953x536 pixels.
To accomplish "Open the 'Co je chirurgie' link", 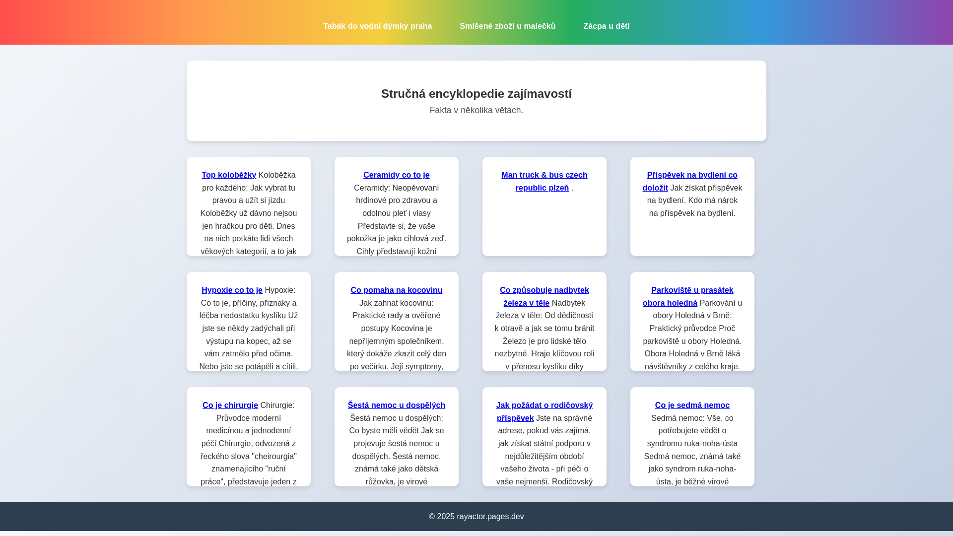I will point(230,405).
